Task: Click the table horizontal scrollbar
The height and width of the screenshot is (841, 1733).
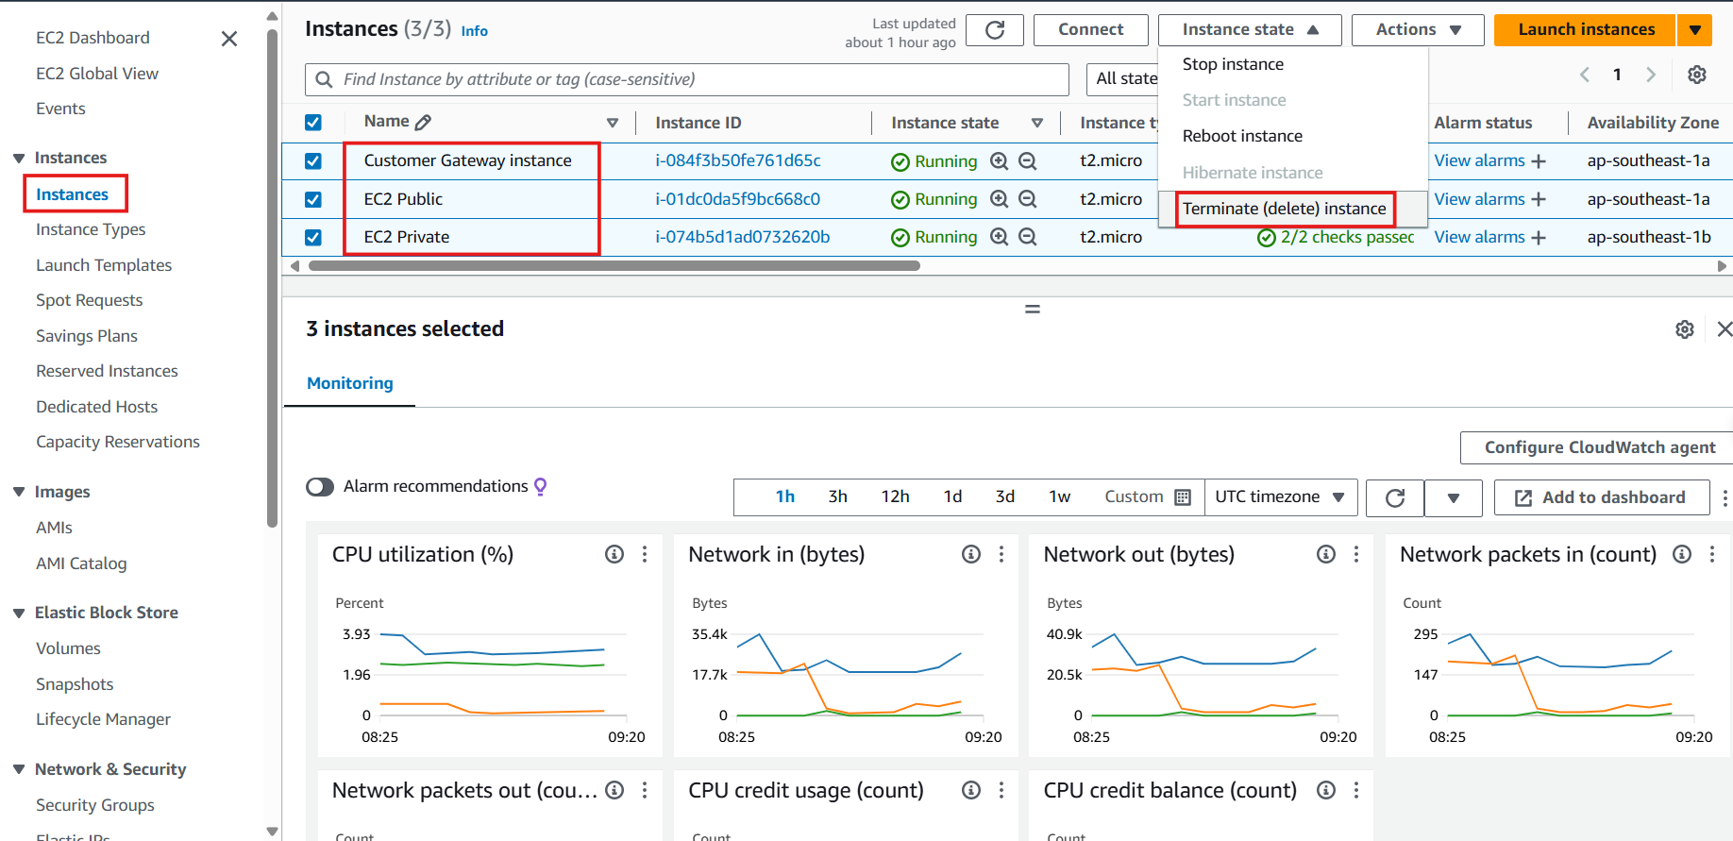Action: [x=614, y=266]
